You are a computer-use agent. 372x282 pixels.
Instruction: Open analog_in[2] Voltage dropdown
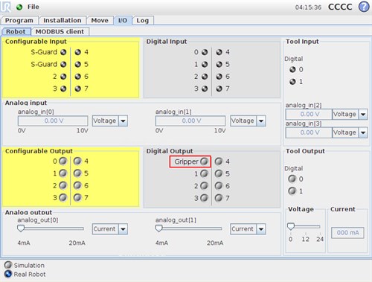[350, 115]
